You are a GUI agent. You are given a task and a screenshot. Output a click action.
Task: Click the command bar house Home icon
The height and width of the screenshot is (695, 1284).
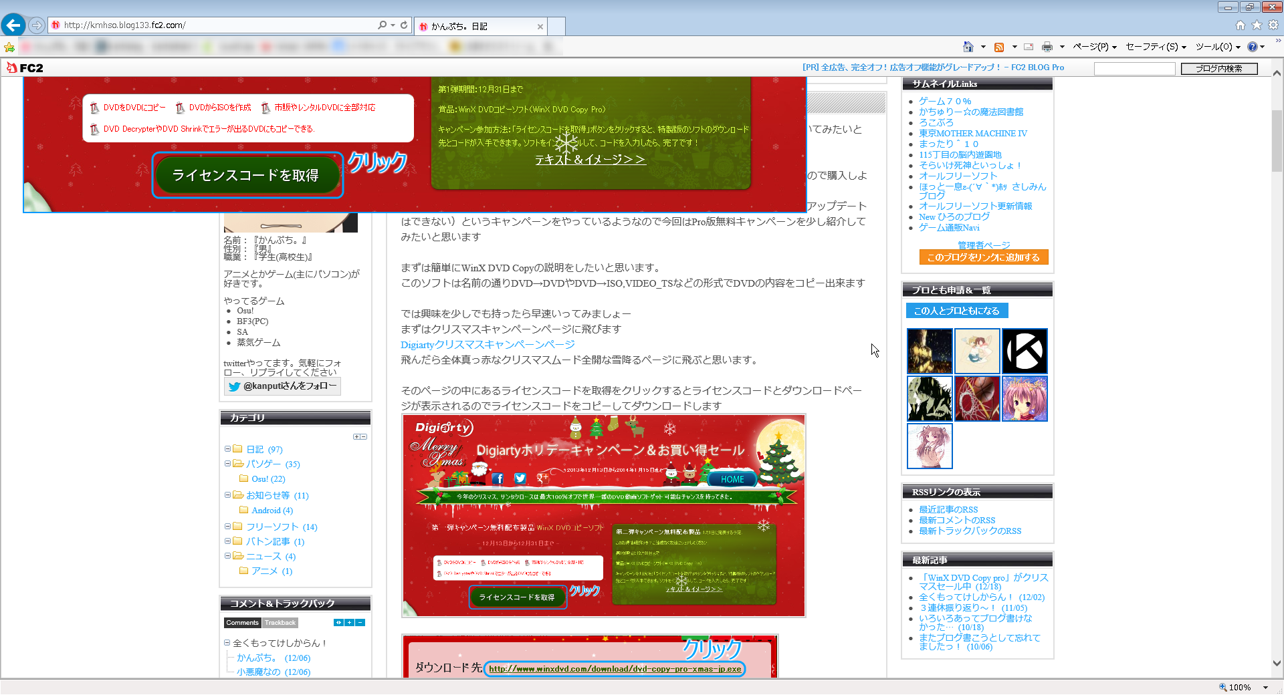point(968,47)
